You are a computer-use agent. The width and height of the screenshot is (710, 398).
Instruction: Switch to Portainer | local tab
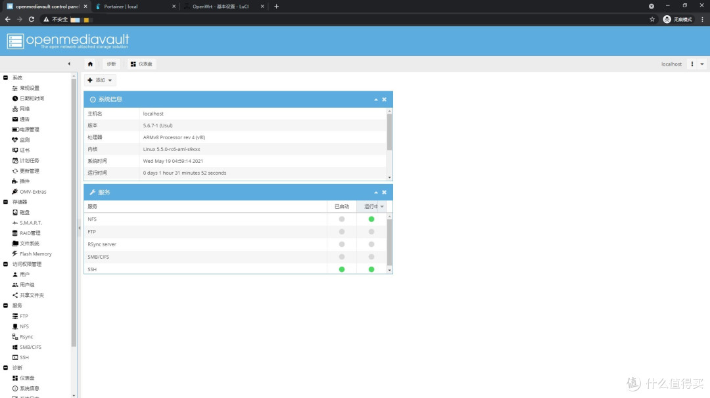(x=135, y=7)
